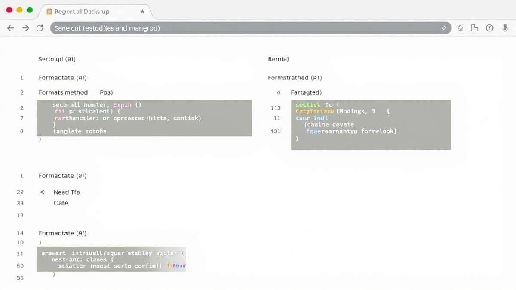Click the Serto ųil (A1) heading
Image resolution: width=516 pixels, height=290 pixels.
point(56,59)
